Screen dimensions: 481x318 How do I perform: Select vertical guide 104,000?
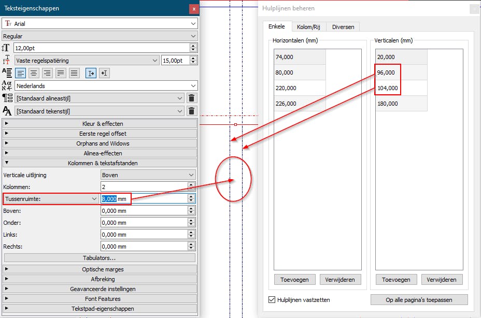pos(401,88)
